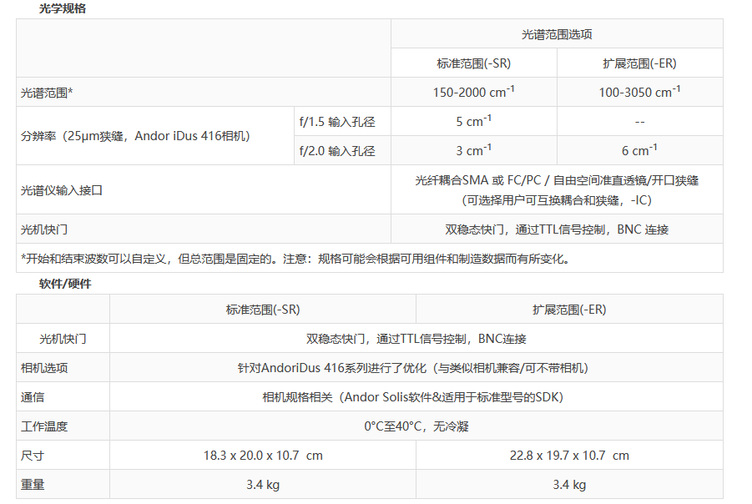Image resolution: width=752 pixels, height=504 pixels.
Task: Click the 6 cm⁻¹ resolution value
Action: (x=639, y=150)
